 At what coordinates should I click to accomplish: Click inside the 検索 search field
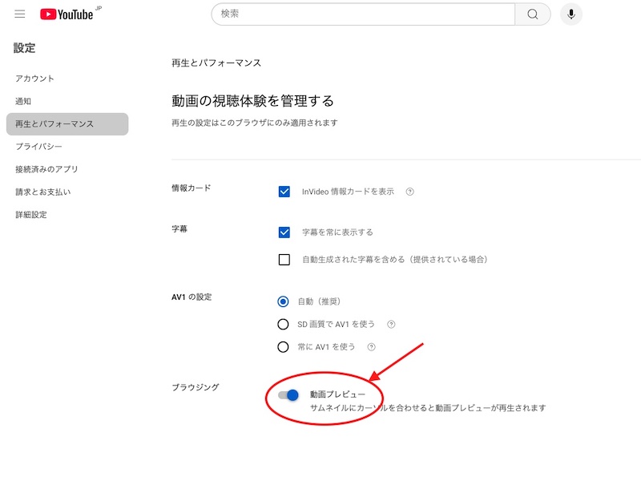point(361,14)
